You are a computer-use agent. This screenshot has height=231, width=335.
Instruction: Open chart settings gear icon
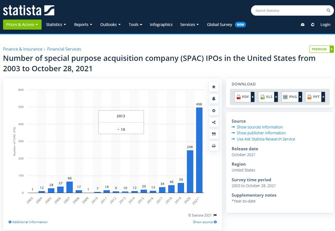[214, 111]
